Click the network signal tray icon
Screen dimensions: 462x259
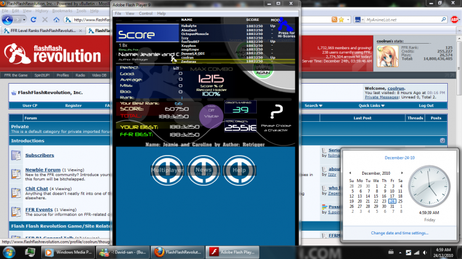[416, 252]
